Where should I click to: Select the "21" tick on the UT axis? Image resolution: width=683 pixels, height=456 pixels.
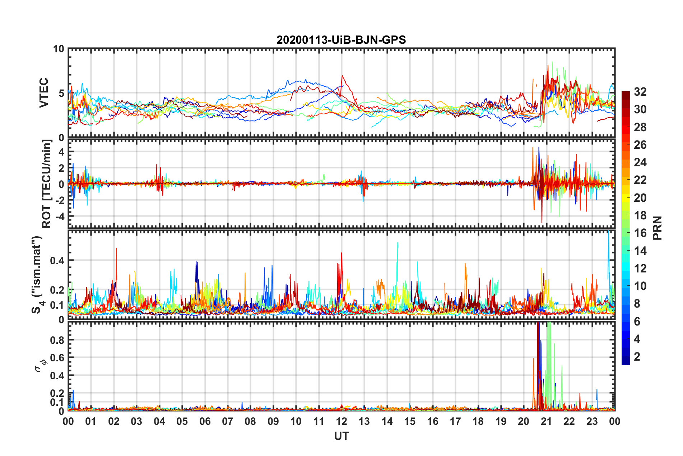point(547,421)
